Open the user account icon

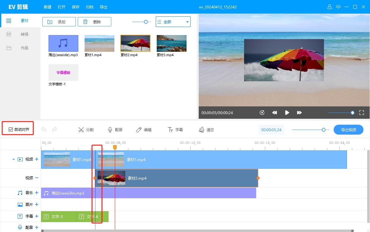330,7
